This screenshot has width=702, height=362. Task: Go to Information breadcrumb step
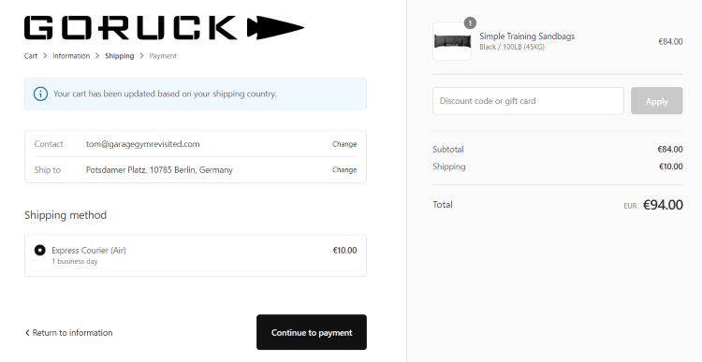pyautogui.click(x=71, y=56)
